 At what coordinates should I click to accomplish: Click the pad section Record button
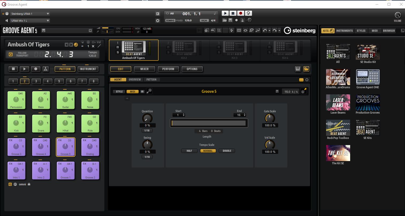36,69
